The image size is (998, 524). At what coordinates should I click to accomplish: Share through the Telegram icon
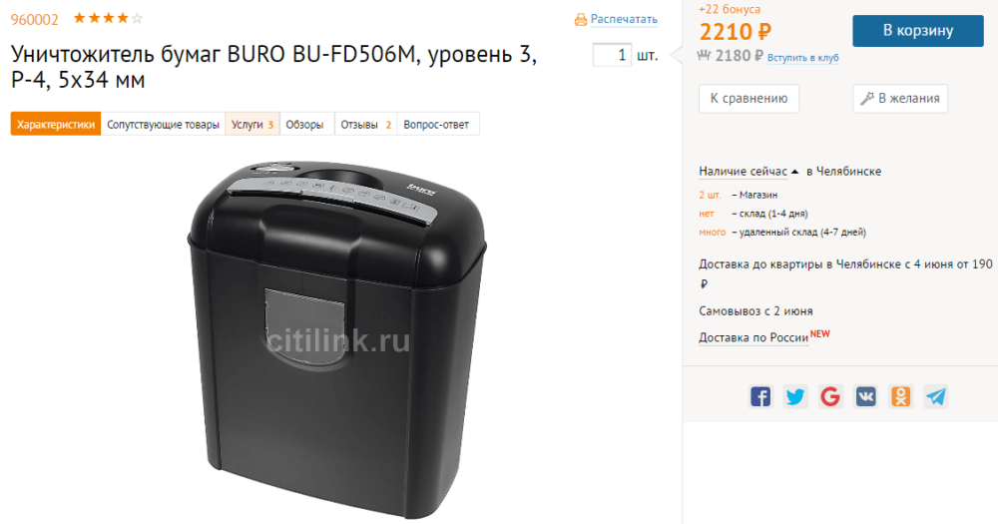[x=936, y=396]
